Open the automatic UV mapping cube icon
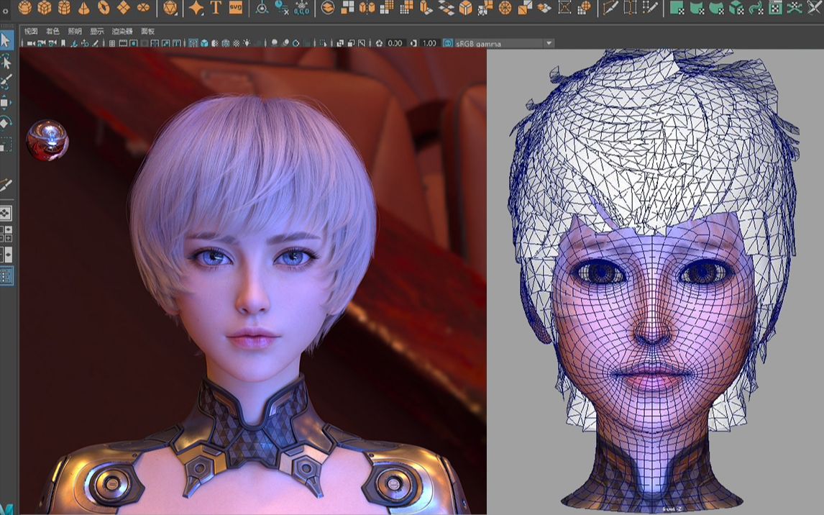Viewport: 824px width, 515px height. (x=736, y=7)
